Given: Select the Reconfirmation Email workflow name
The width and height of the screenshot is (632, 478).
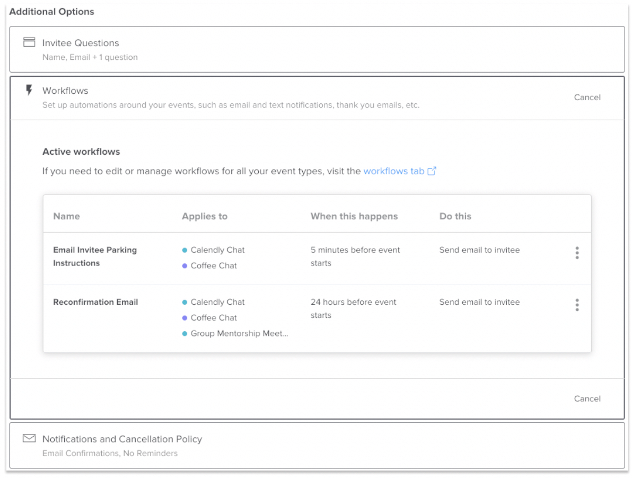Looking at the screenshot, I should [95, 302].
